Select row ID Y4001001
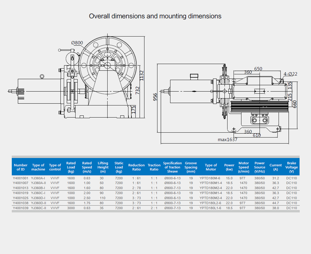311x254 pixels. (21, 178)
